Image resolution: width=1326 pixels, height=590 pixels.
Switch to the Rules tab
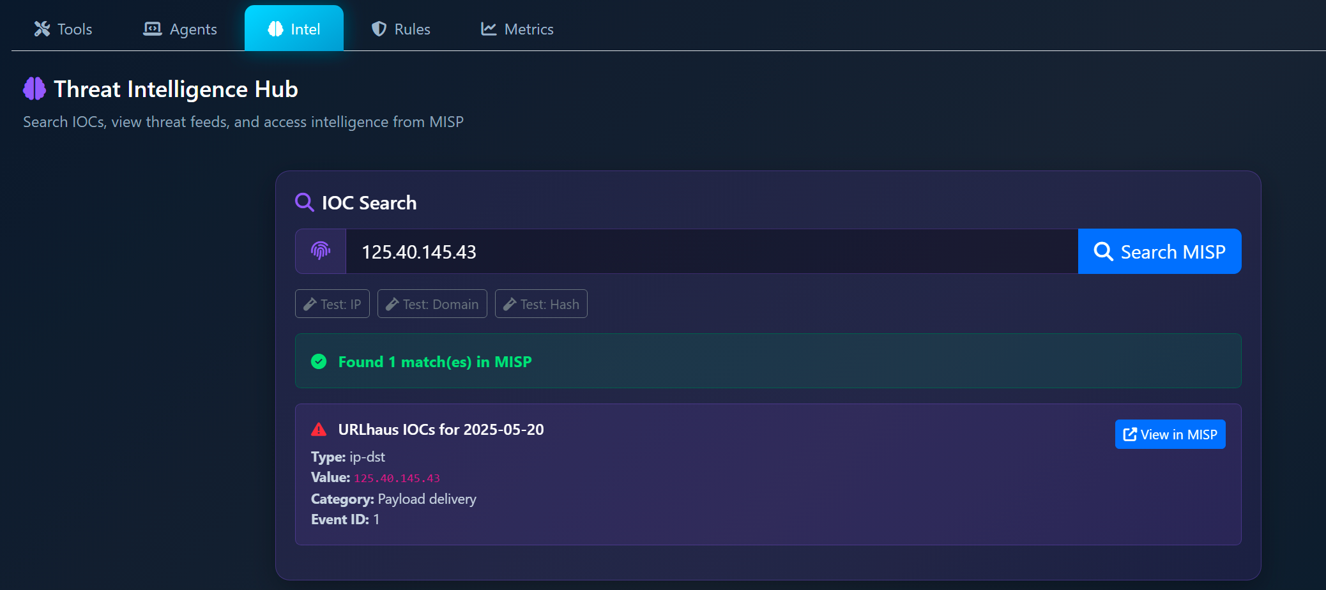coord(400,28)
